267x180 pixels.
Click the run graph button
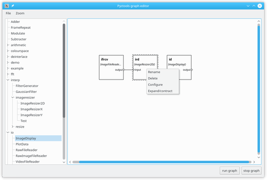pos(230,171)
